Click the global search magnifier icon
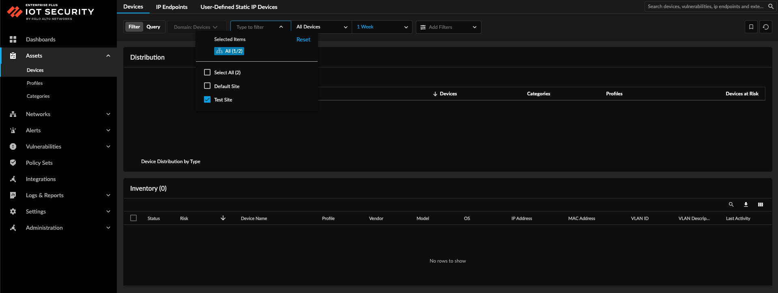This screenshot has height=293, width=778. 771,6
